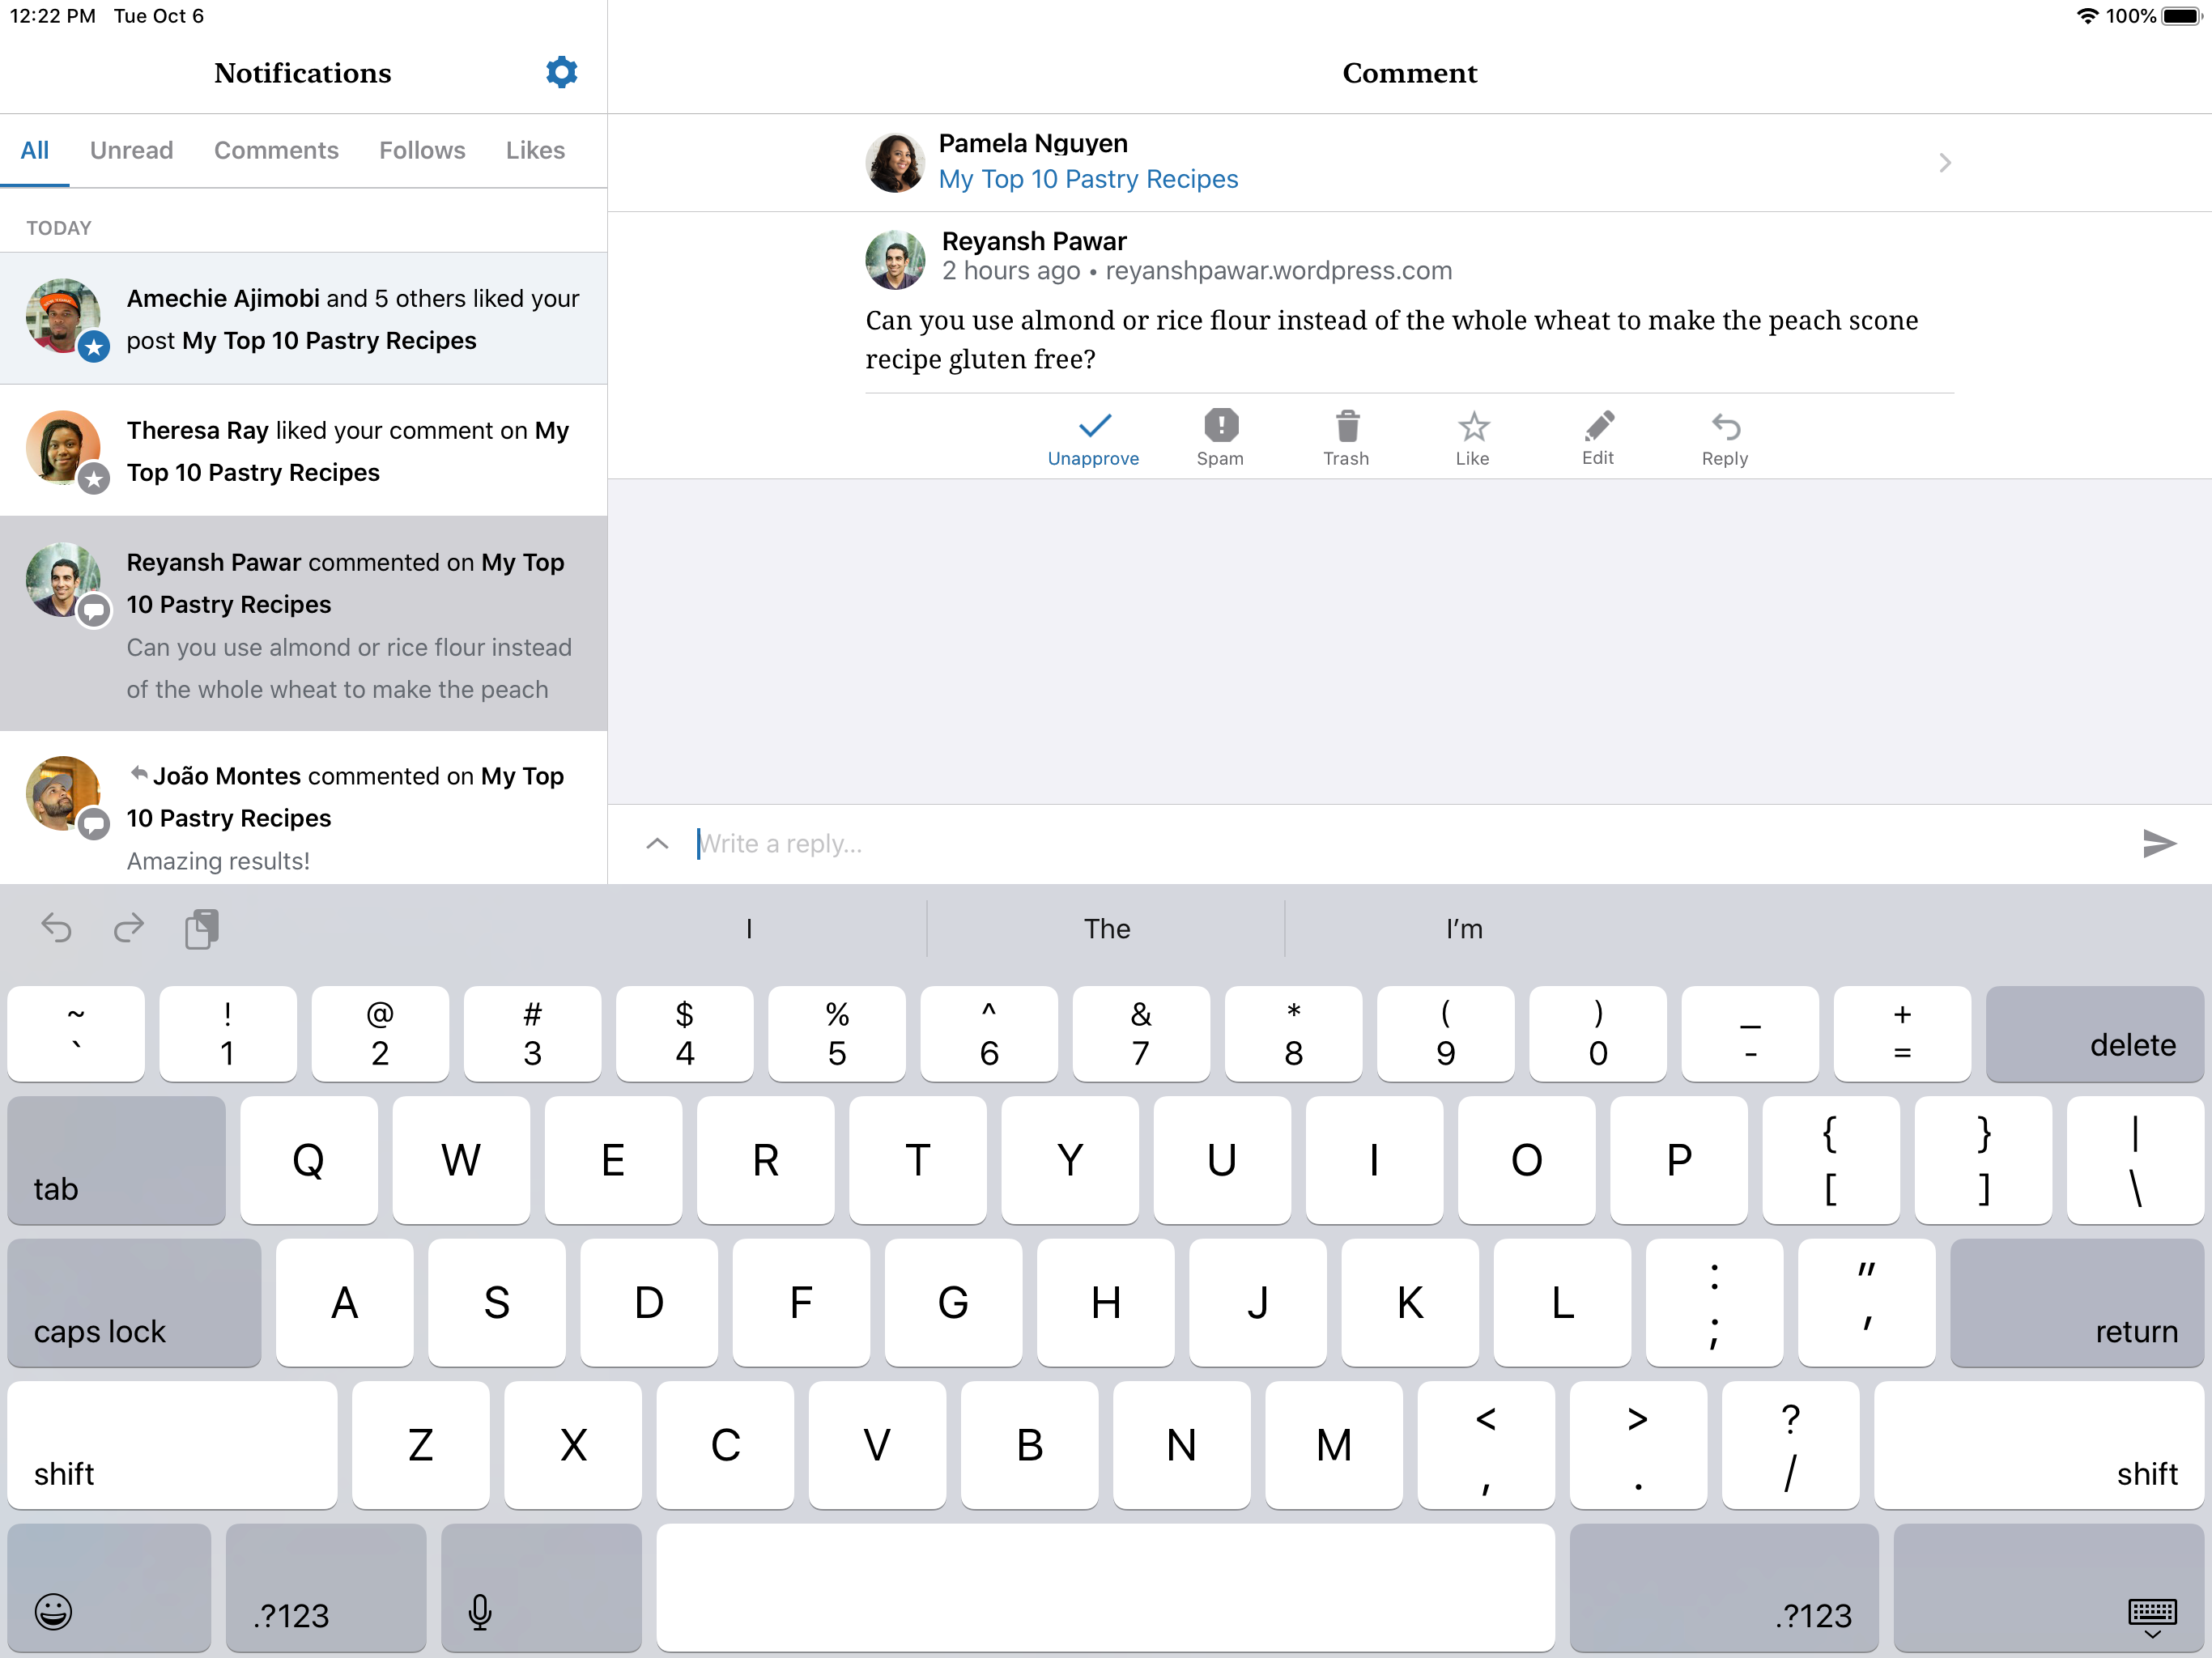Switch to symbols with left .?123 key
Viewport: 2212px width, 1658px height.
326,1587
